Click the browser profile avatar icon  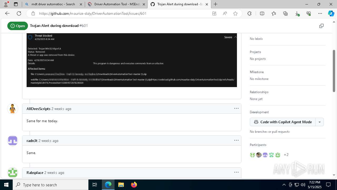click(6, 4)
